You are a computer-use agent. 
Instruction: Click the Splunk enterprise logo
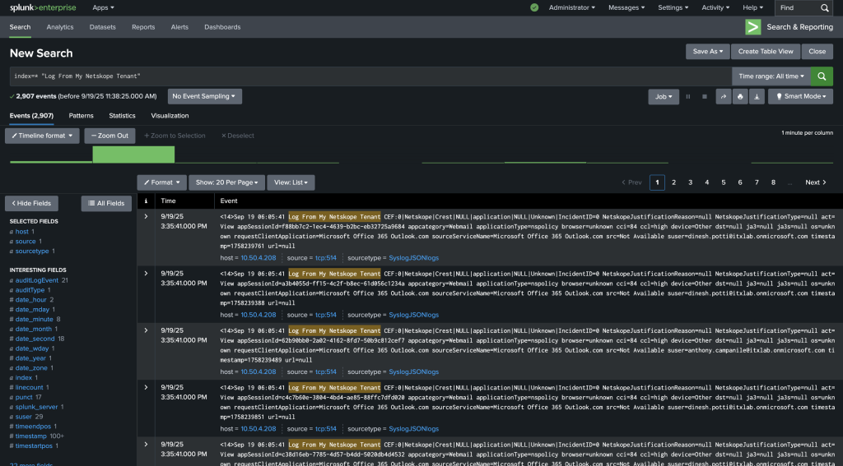click(x=43, y=7)
